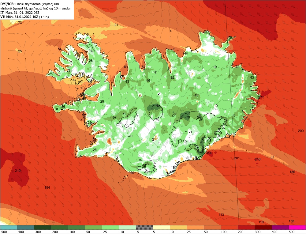Click the purple swatch between 400 and 500
This screenshot has height=234, width=306.
pyautogui.click(x=280, y=227)
